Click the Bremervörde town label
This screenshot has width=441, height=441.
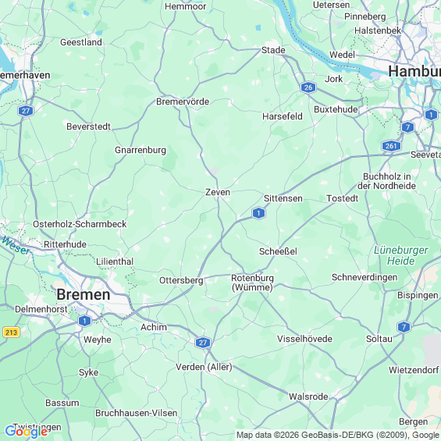click(183, 101)
